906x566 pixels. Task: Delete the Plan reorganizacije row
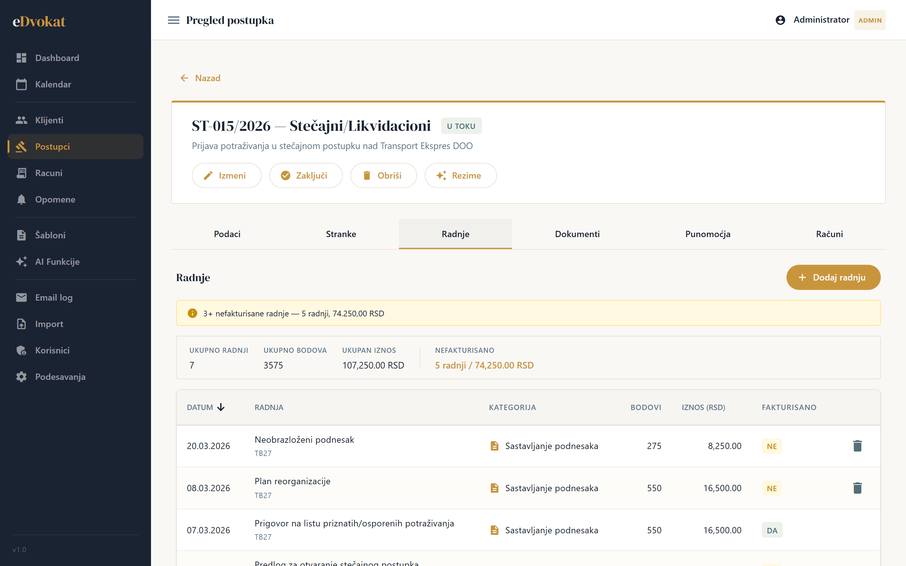point(857,488)
